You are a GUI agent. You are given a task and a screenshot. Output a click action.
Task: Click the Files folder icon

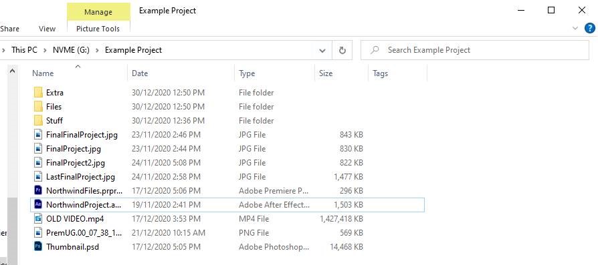(x=38, y=107)
